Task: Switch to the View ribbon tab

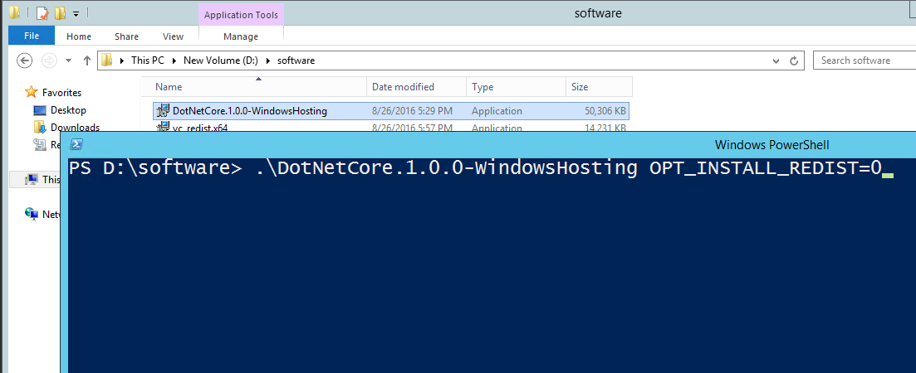Action: coord(173,36)
